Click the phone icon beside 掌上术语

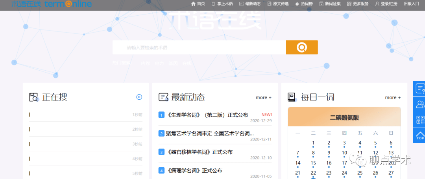click(213, 4)
